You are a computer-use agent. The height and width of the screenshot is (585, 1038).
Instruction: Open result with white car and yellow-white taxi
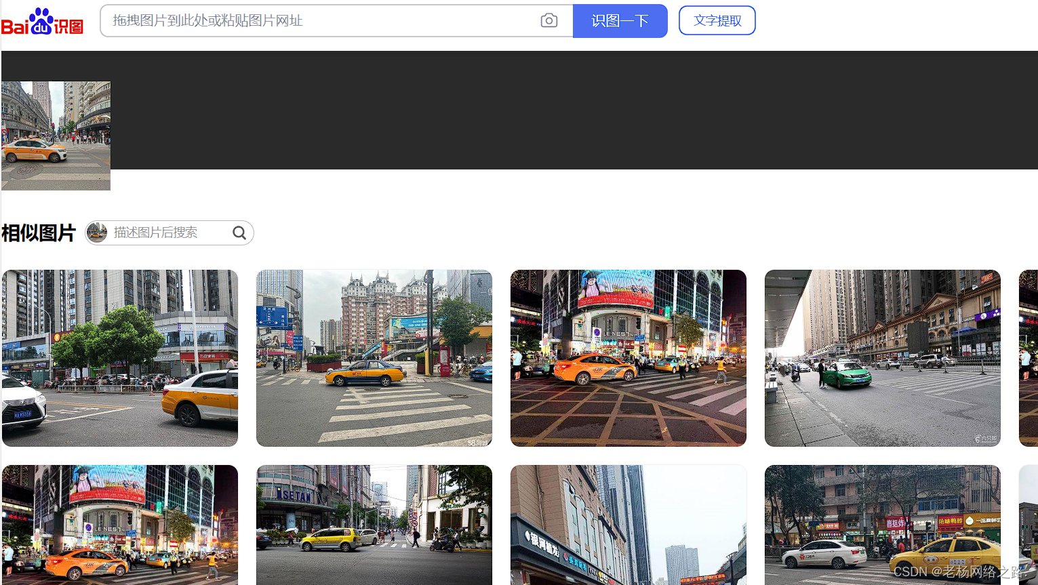coord(120,358)
